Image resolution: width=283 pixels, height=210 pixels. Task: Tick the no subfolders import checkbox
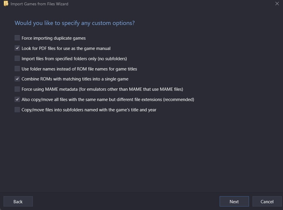click(17, 58)
